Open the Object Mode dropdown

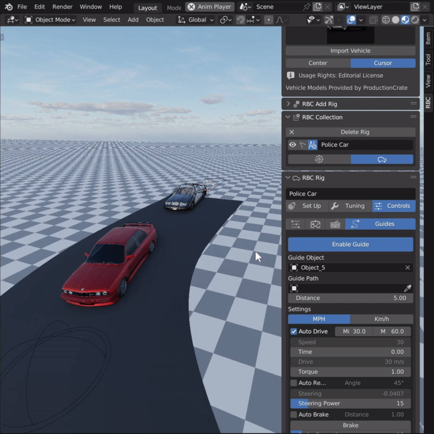pyautogui.click(x=49, y=20)
